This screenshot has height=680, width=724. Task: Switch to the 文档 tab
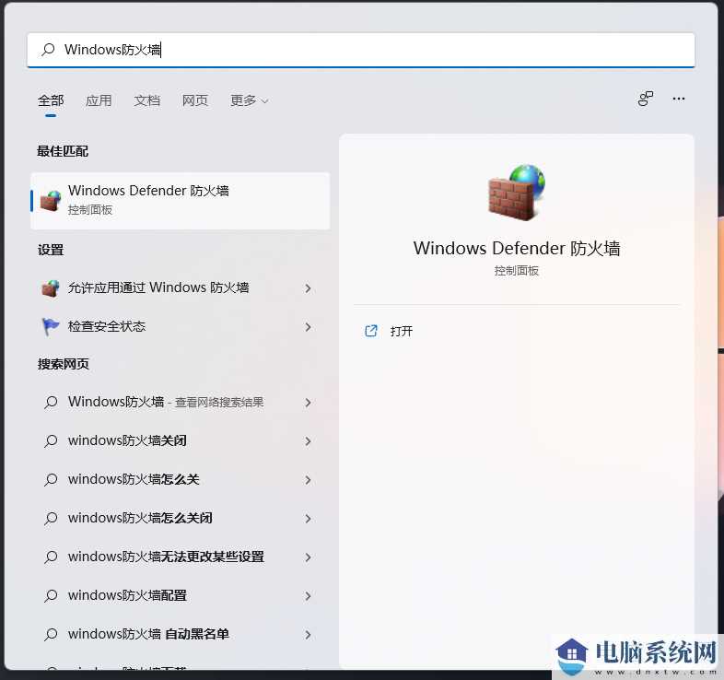pyautogui.click(x=146, y=100)
